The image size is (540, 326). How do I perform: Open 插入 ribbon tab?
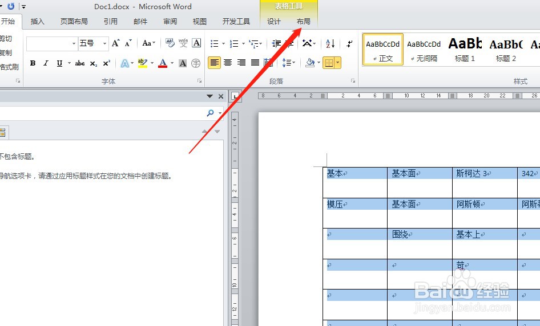click(x=37, y=21)
